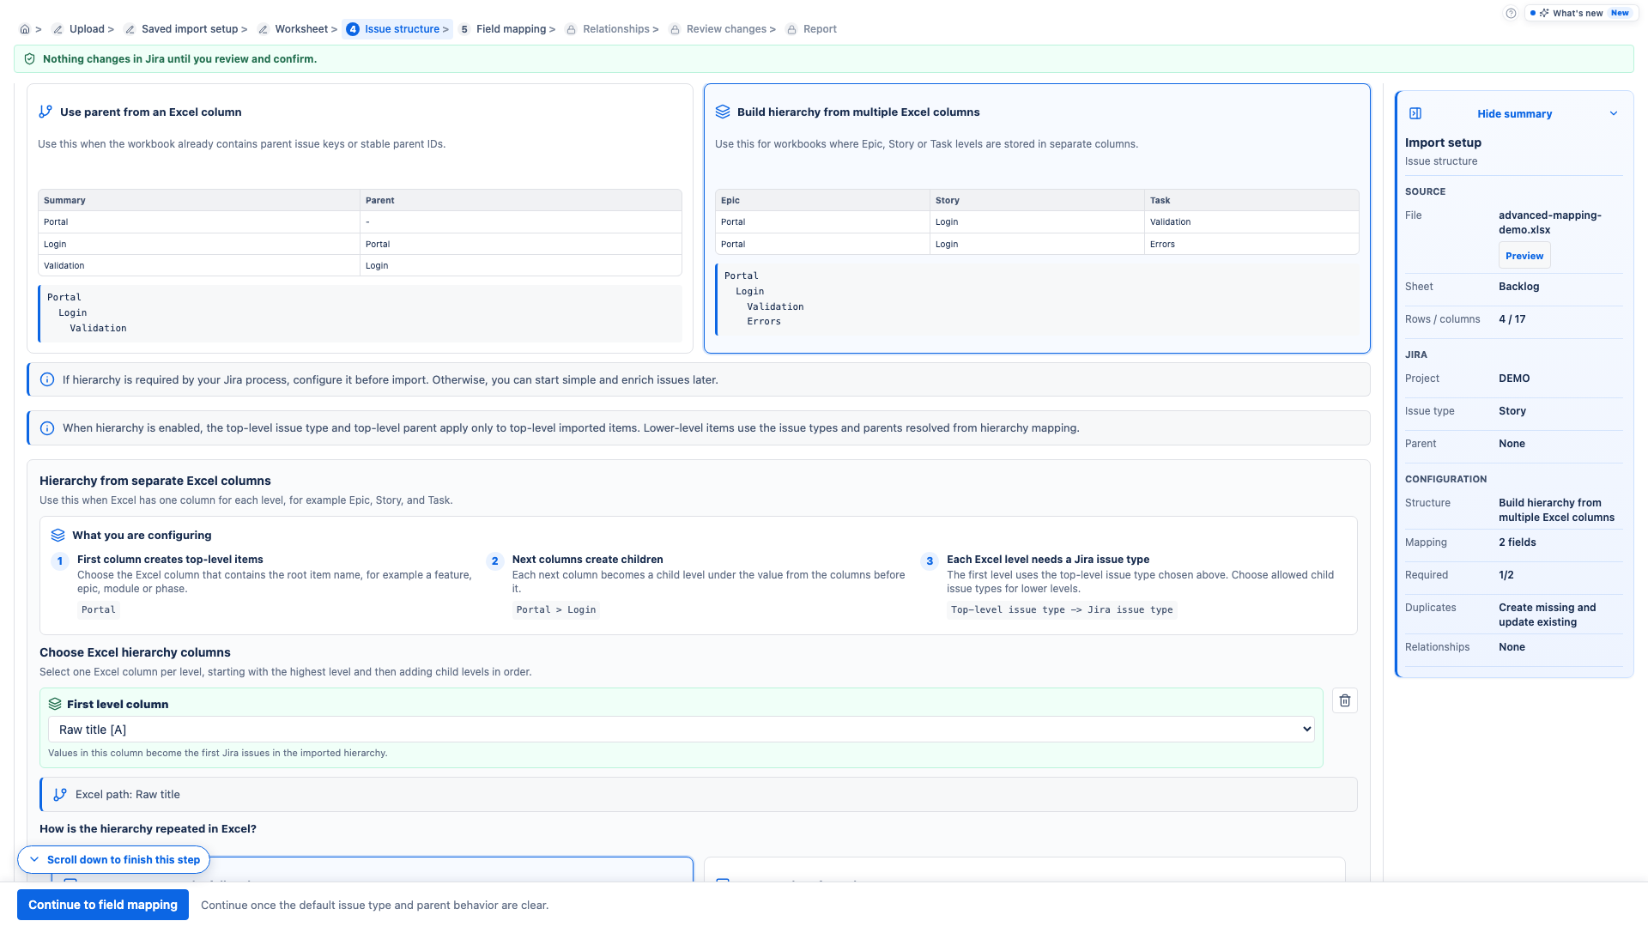Click the branch icon beside Excel path

60,795
